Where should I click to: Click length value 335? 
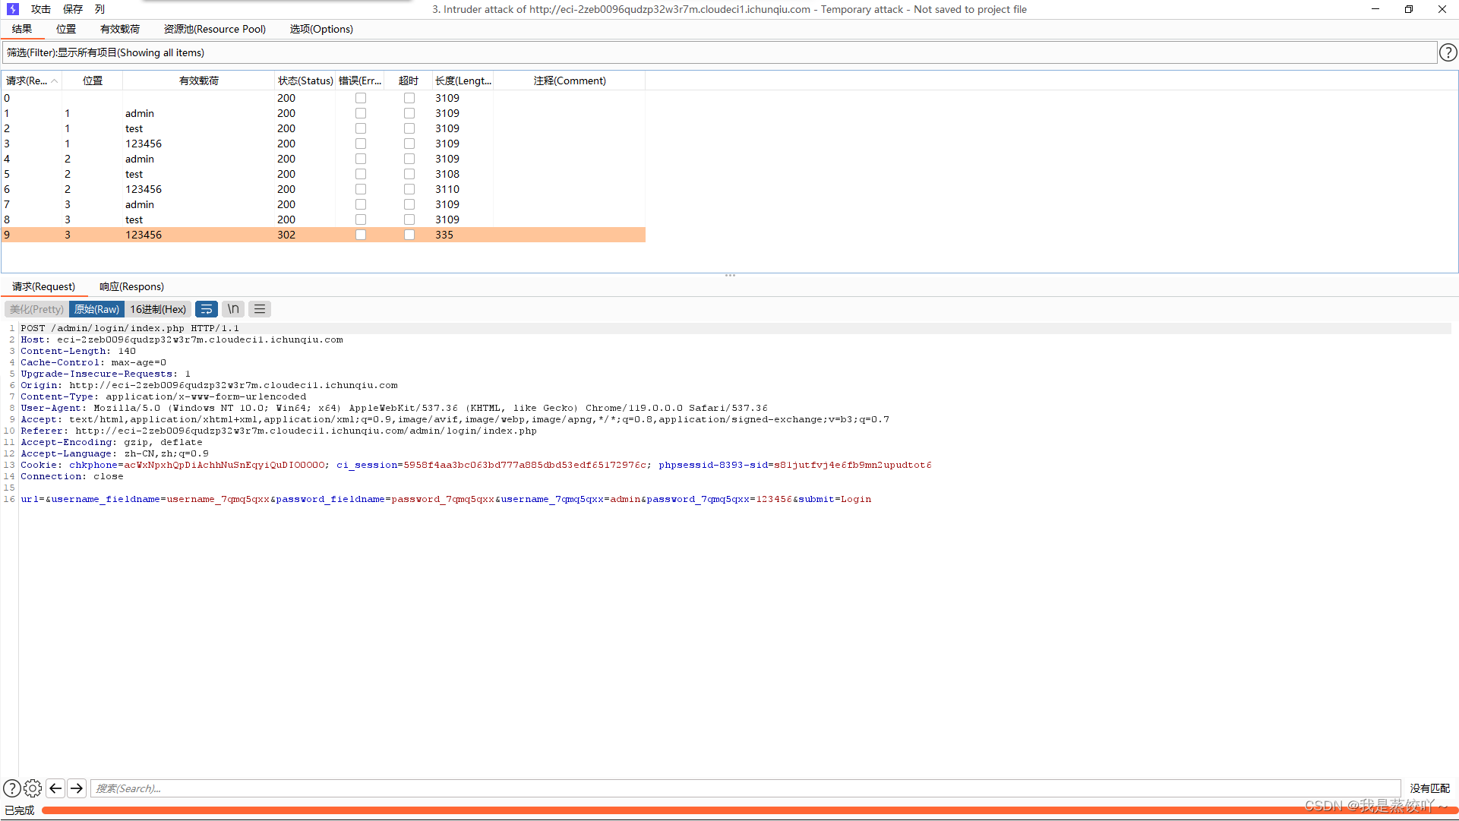click(x=444, y=235)
